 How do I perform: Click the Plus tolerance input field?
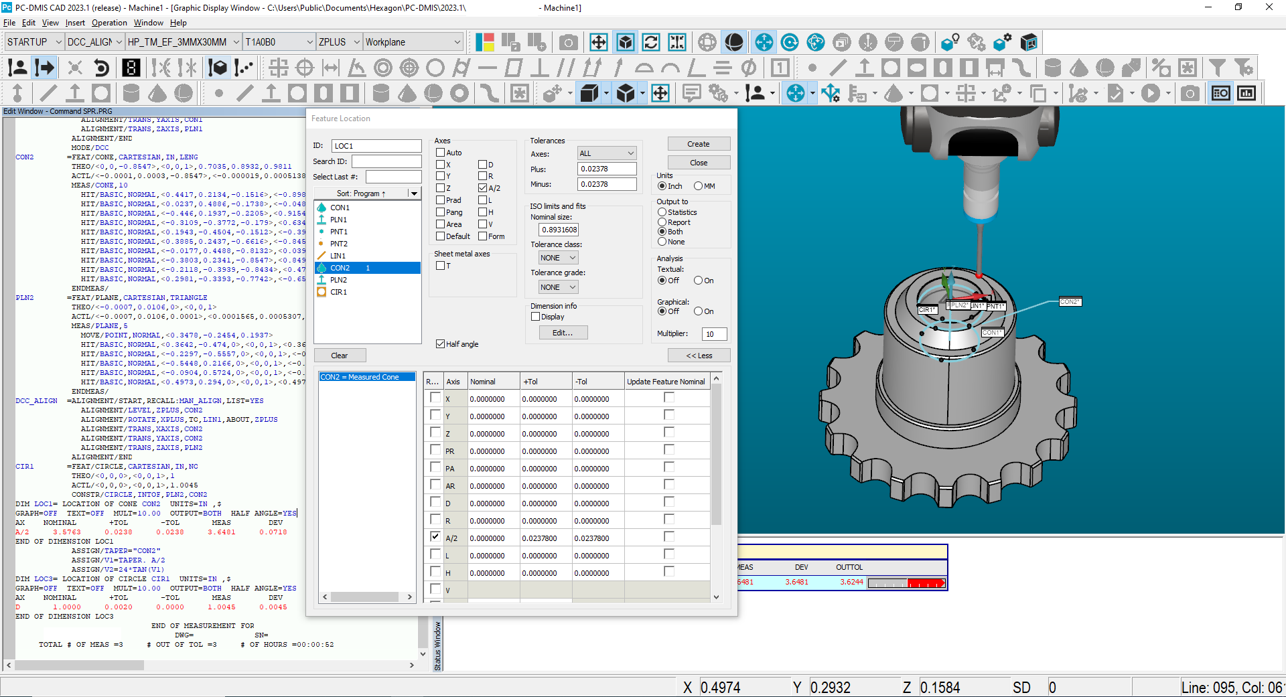[x=606, y=169]
